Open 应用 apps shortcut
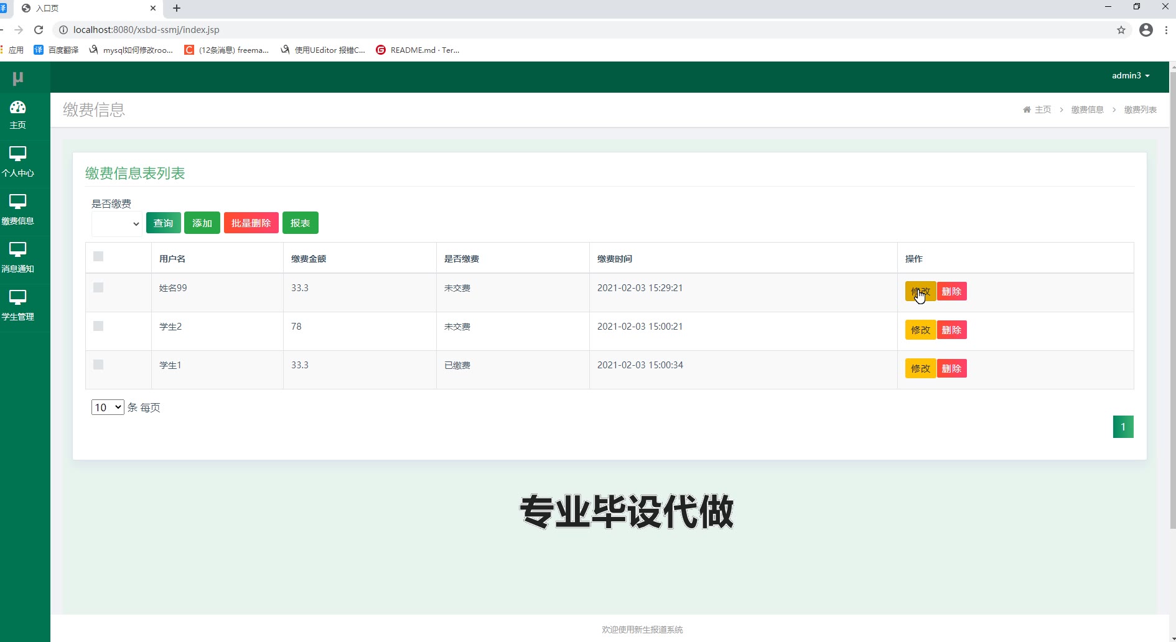The height and width of the screenshot is (642, 1176). point(12,50)
